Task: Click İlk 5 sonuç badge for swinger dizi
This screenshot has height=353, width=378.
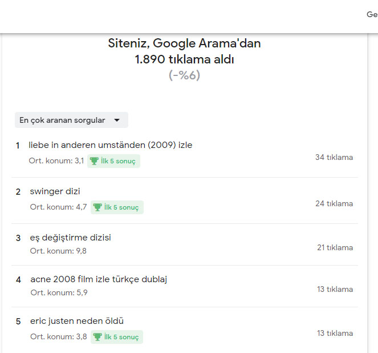Action: coord(117,207)
